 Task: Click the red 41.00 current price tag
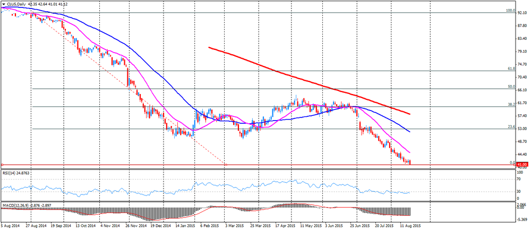(521, 165)
